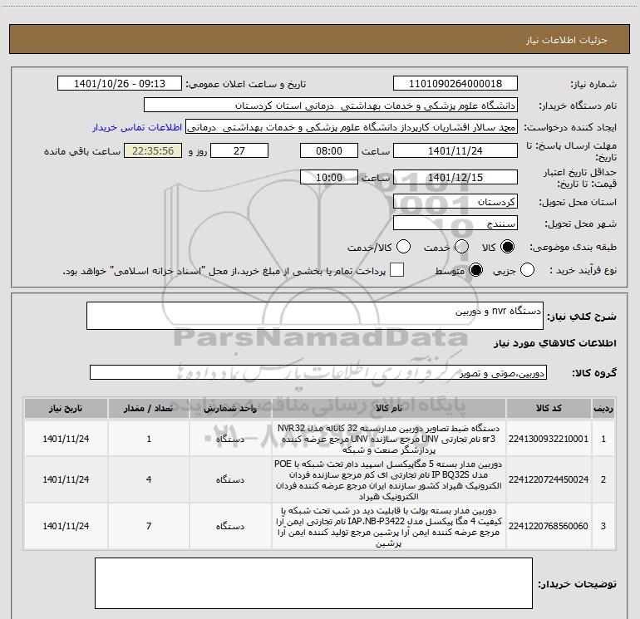
Task: Tick the Islamic treasury bonds payment checkbox
Action: point(396,270)
